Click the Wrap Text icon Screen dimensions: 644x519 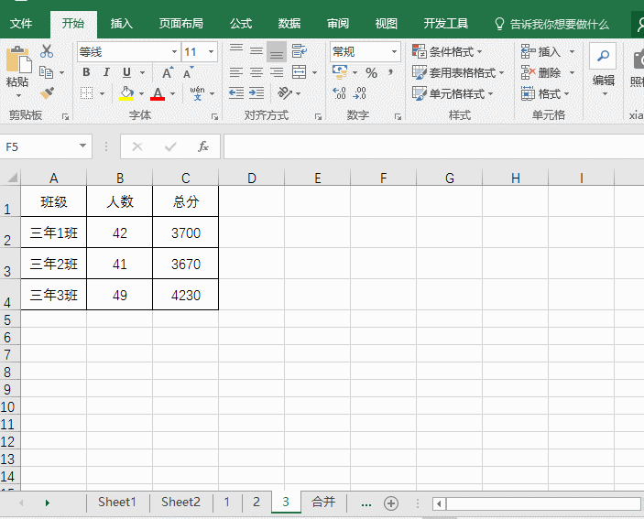pyautogui.click(x=299, y=52)
